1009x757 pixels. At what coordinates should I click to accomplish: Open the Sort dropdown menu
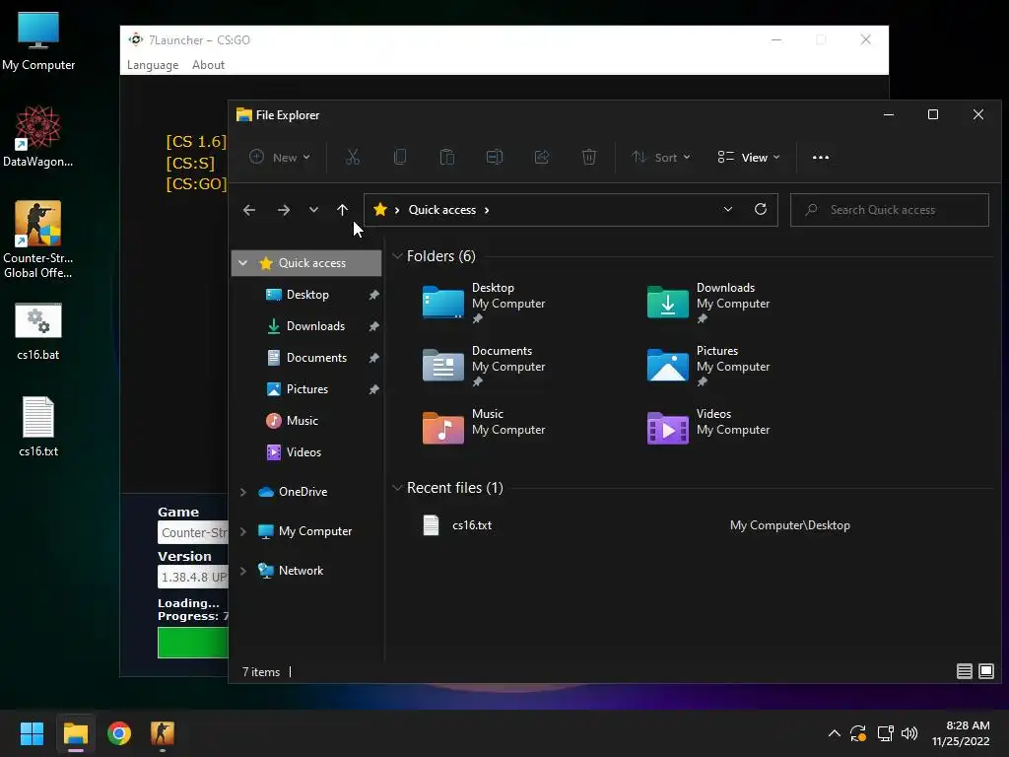point(661,157)
